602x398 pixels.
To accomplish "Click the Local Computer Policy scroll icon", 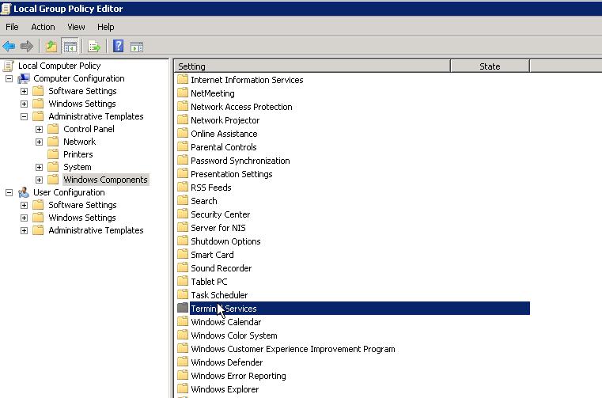I will (9, 66).
